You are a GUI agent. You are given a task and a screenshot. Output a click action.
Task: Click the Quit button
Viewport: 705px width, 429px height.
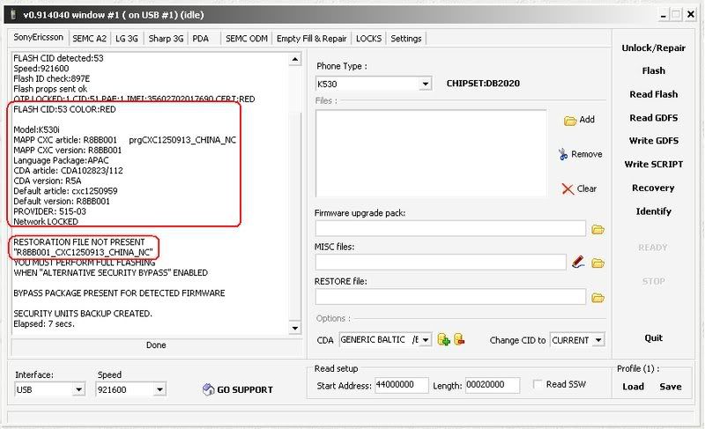point(653,337)
